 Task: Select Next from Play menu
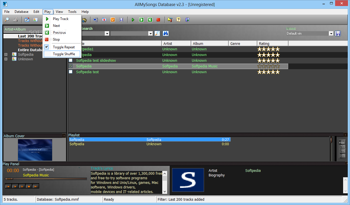62,26
